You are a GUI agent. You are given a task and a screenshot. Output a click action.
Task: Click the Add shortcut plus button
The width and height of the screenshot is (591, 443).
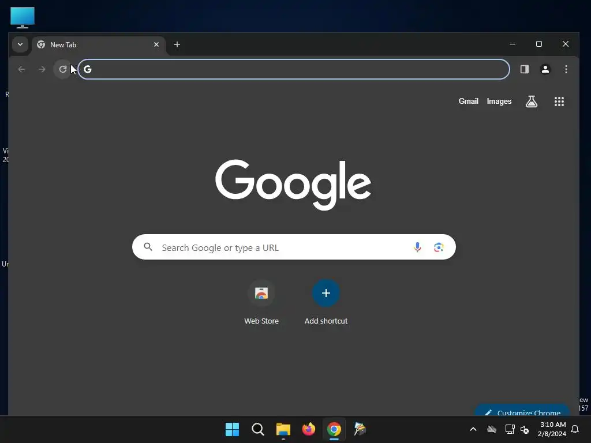point(326,293)
